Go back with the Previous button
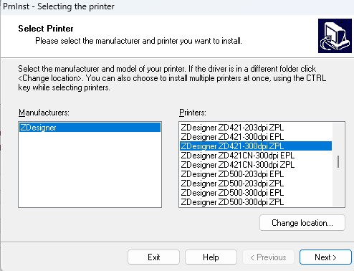This screenshot has height=271, width=354. tap(268, 257)
